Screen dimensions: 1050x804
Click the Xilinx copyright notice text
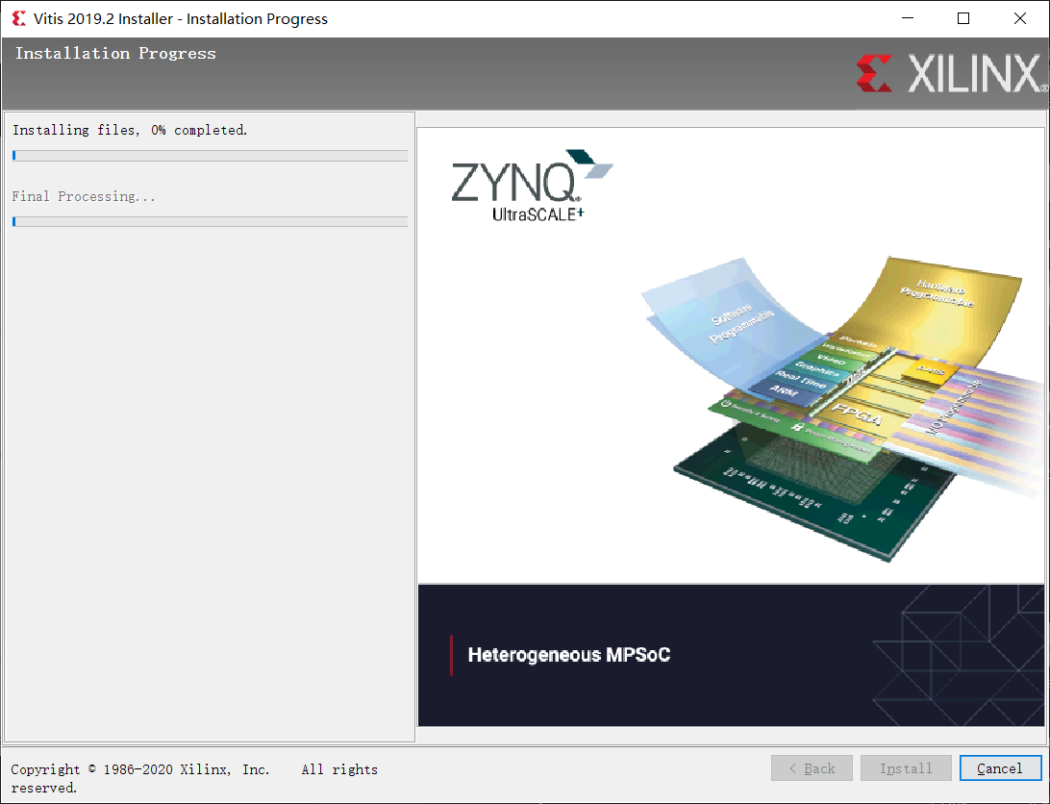pos(194,778)
